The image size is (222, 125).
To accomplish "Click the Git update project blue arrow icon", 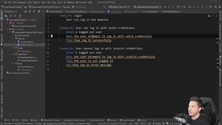I will click(x=194, y=7).
